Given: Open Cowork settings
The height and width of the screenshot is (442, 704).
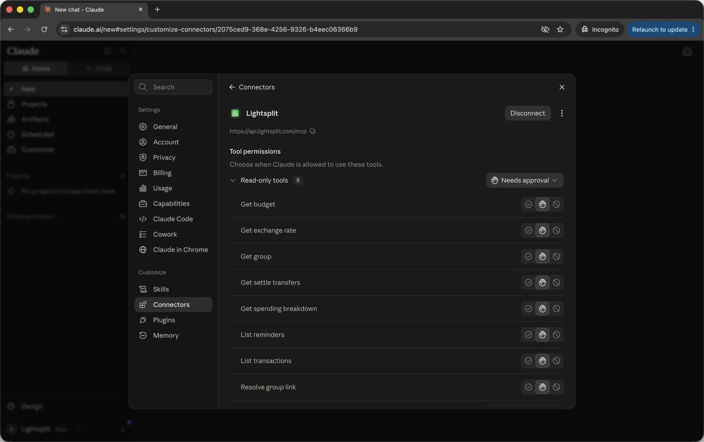Looking at the screenshot, I should (x=173, y=234).
